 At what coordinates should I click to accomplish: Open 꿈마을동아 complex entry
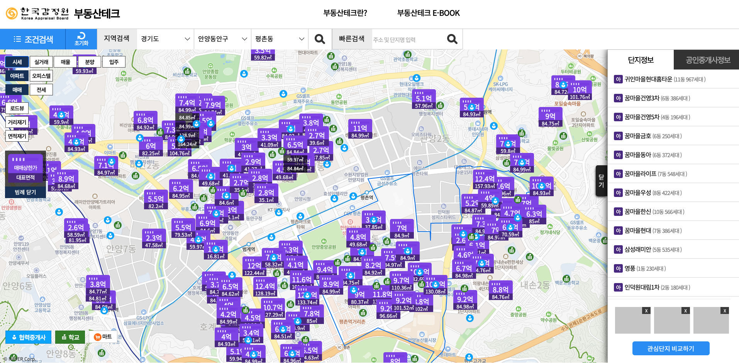pyautogui.click(x=673, y=155)
